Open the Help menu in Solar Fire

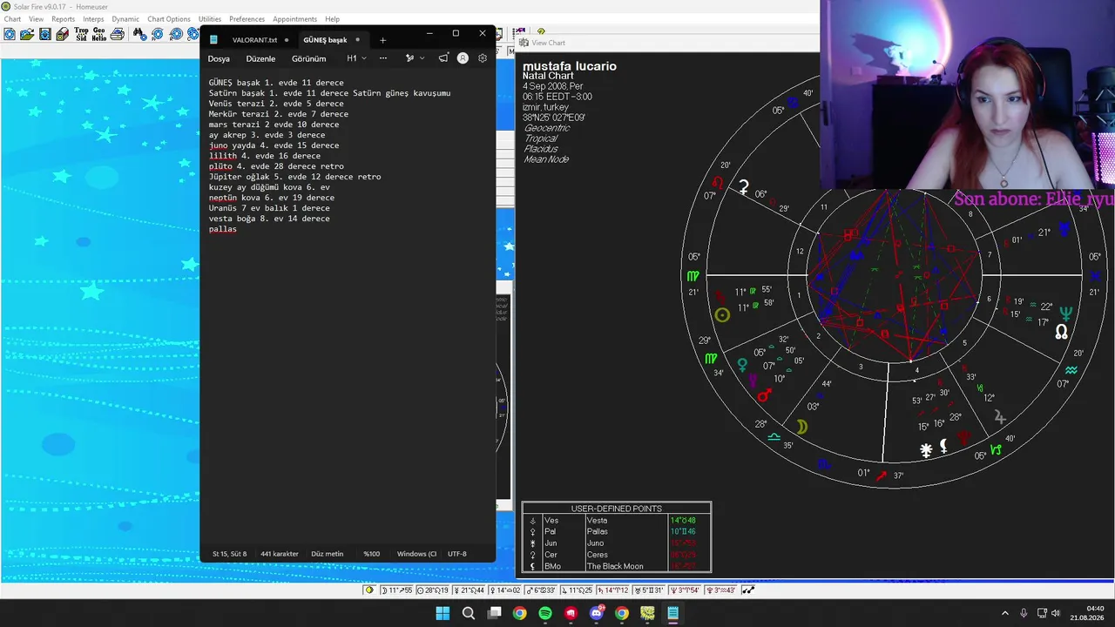[x=332, y=18]
